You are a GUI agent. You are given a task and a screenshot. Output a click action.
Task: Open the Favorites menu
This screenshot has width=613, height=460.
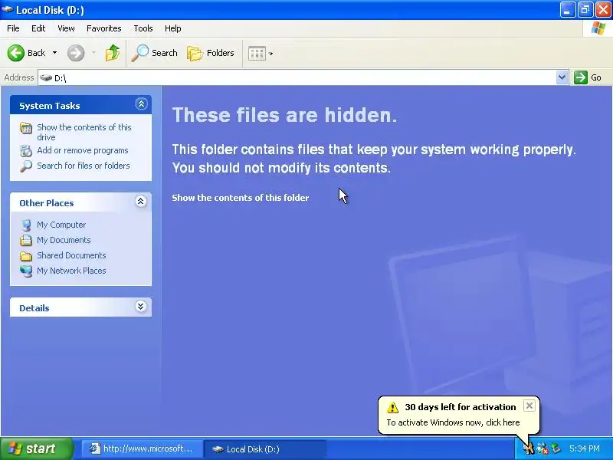(x=104, y=28)
